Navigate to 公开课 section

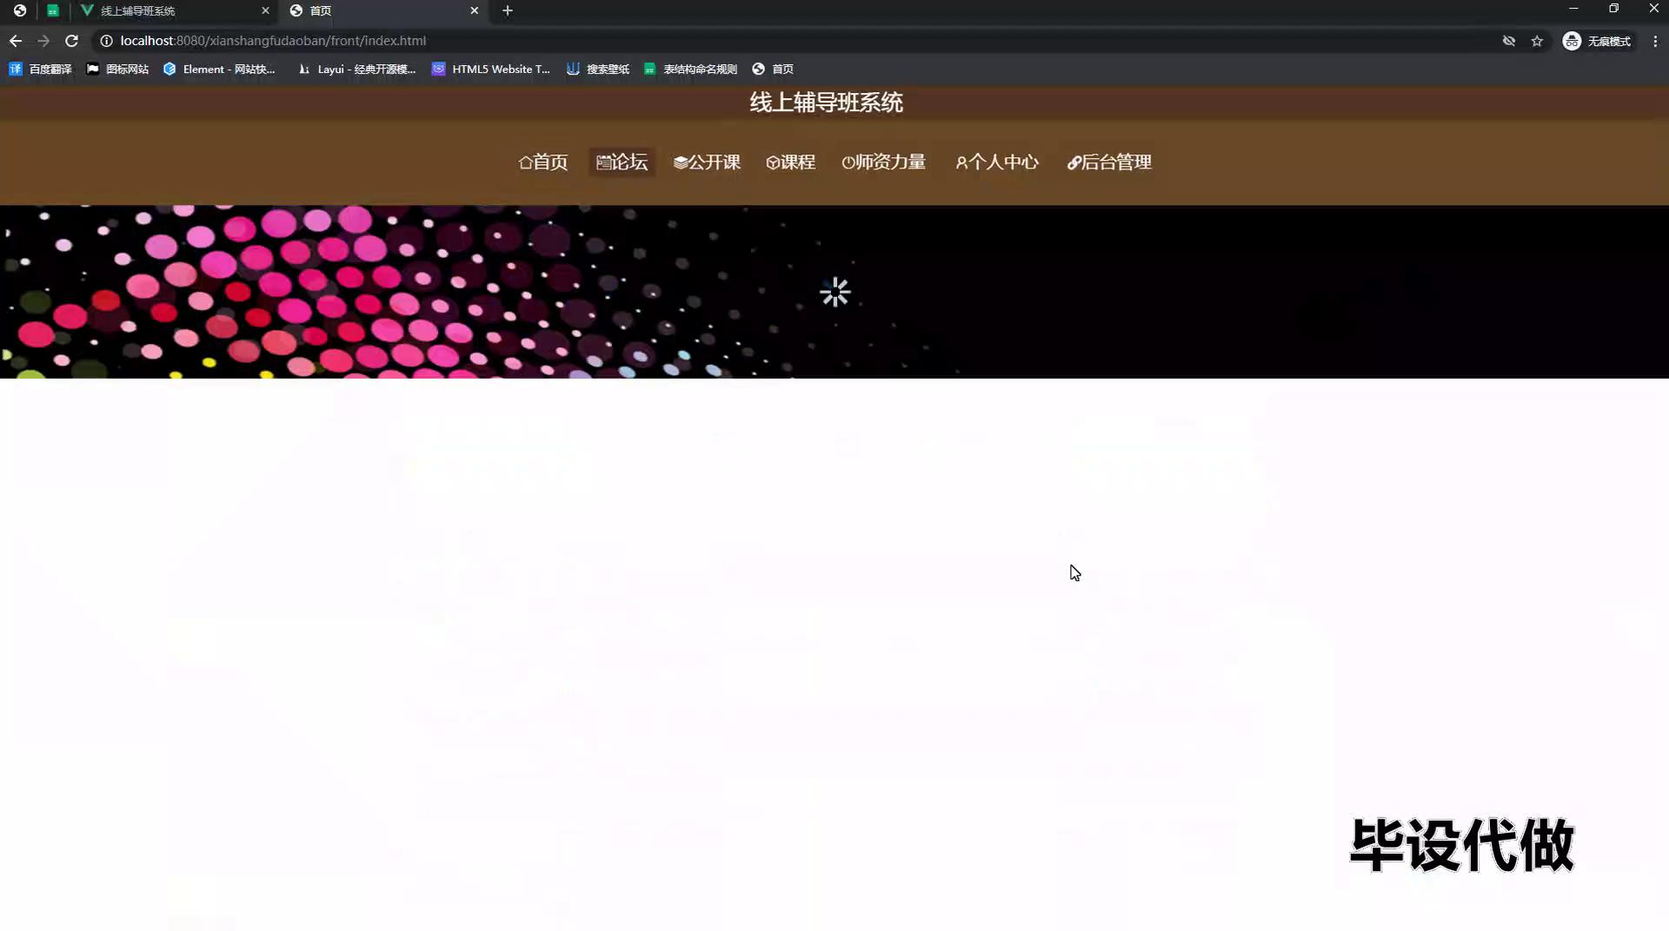click(x=707, y=162)
